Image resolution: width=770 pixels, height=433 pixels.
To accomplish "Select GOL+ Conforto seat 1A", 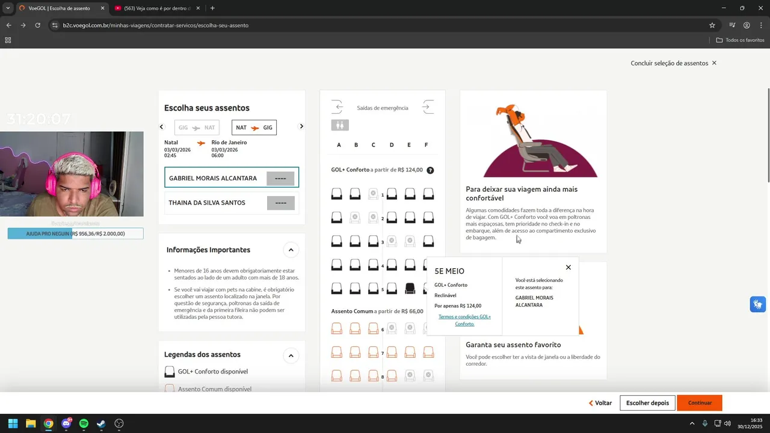I will click(337, 194).
